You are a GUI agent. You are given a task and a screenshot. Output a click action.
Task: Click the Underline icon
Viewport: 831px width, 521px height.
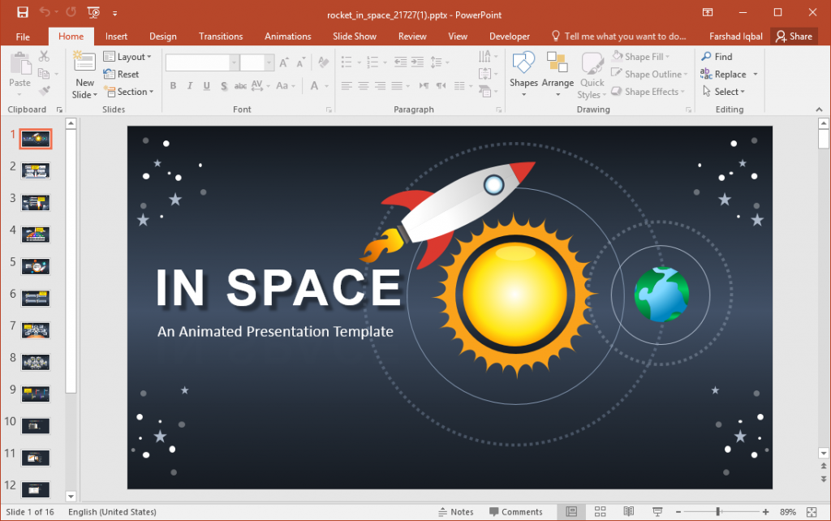pos(205,84)
